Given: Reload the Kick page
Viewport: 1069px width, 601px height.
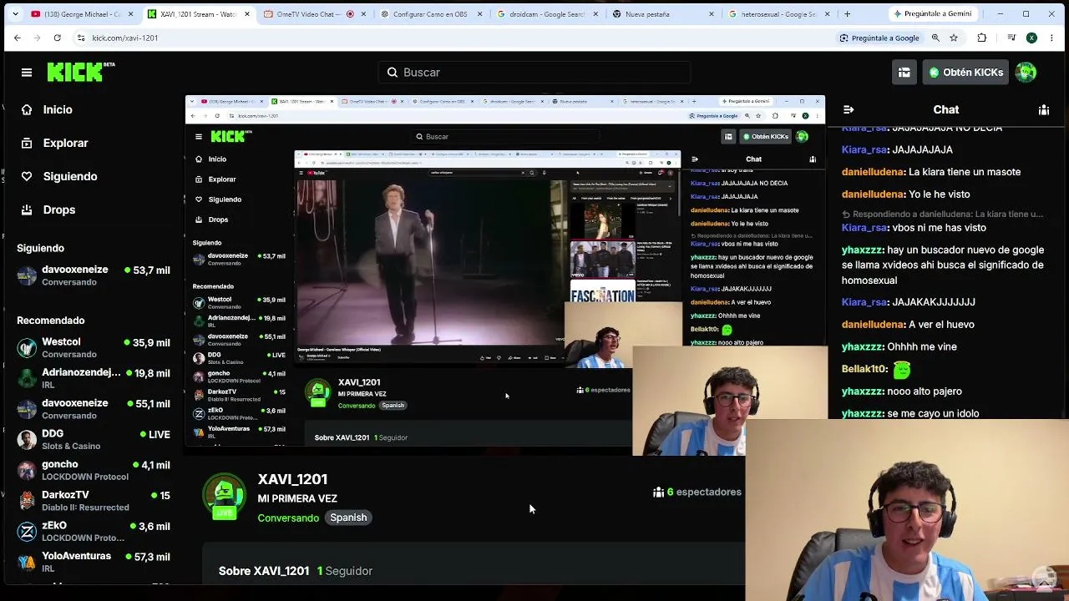Looking at the screenshot, I should pos(57,38).
